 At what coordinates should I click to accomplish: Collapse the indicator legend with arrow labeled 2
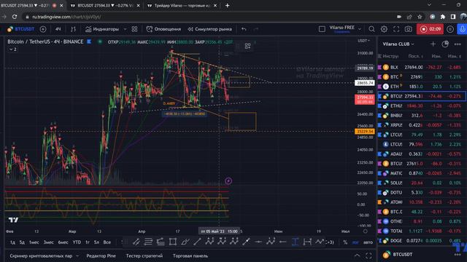(13, 49)
